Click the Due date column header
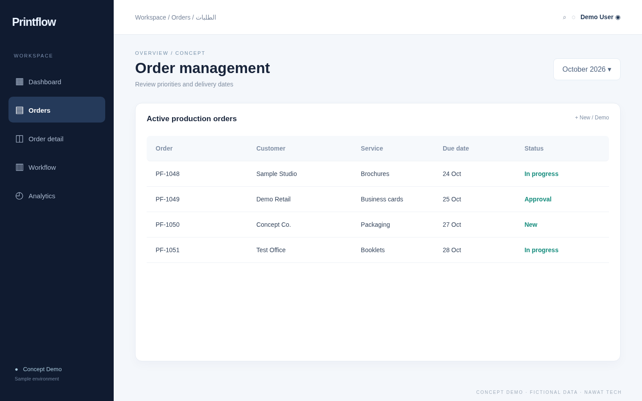This screenshot has width=642, height=401. click(456, 148)
